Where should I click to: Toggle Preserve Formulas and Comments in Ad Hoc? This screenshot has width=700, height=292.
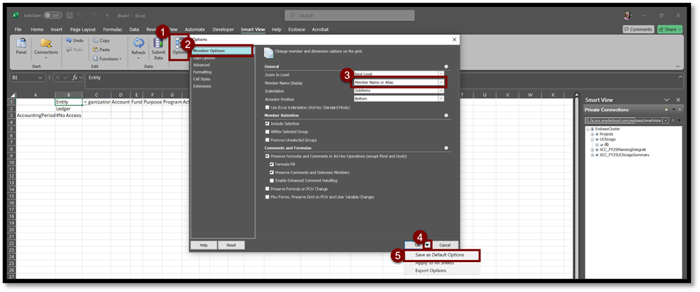(267, 156)
